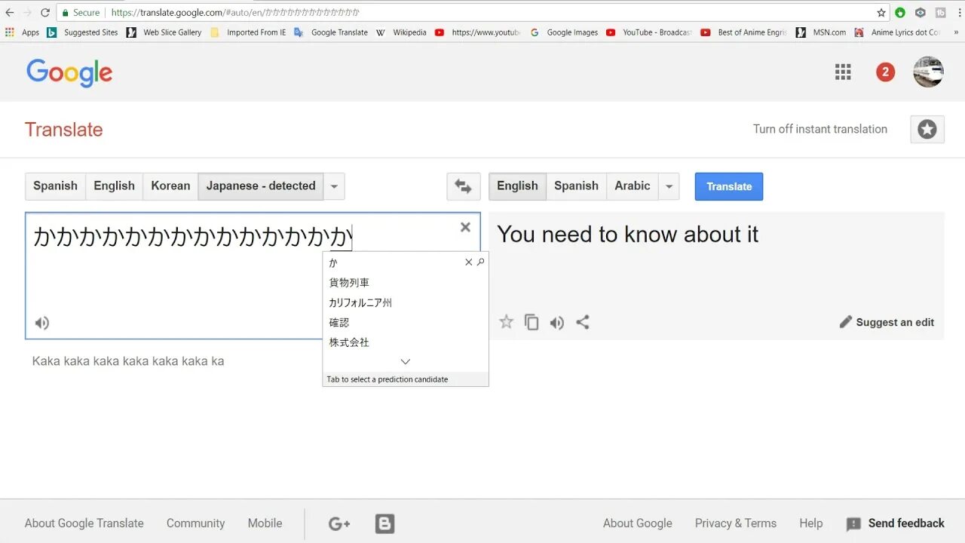Open the source language dropdown arrow
This screenshot has height=543, width=965.
(x=334, y=186)
